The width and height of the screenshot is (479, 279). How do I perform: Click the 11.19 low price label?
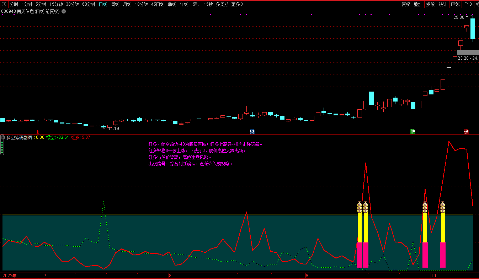click(113, 128)
